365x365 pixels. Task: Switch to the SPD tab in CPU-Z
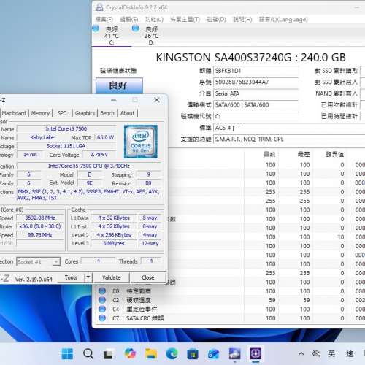[62, 113]
